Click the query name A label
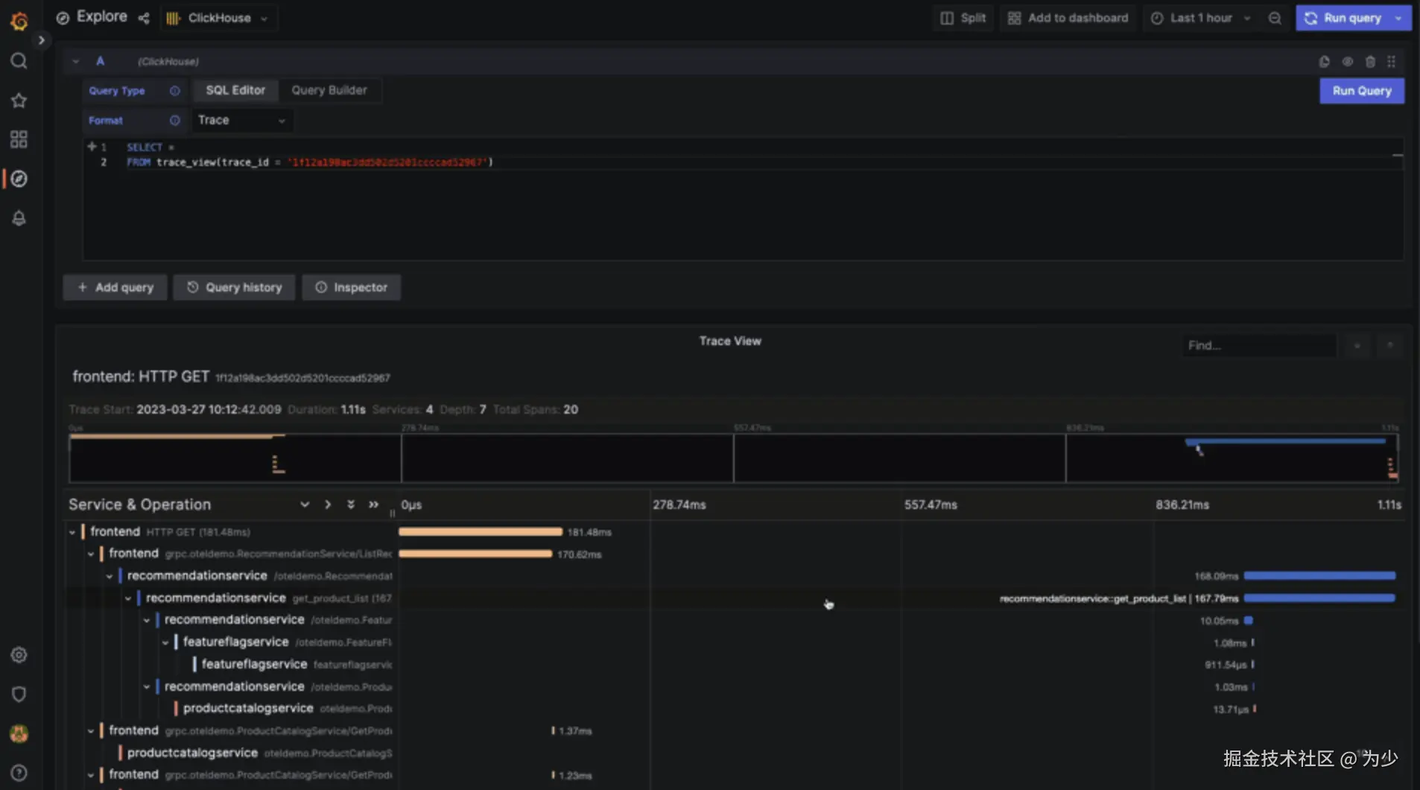 [100, 62]
